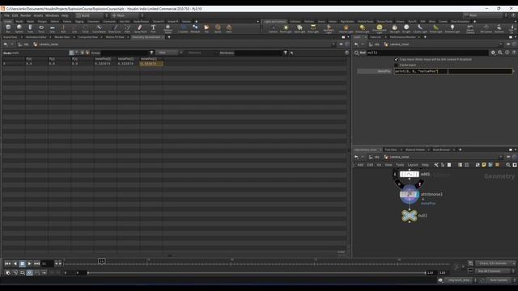Open network editor Tools wrench icon
The width and height of the screenshot is (518, 291).
[x=436, y=165]
